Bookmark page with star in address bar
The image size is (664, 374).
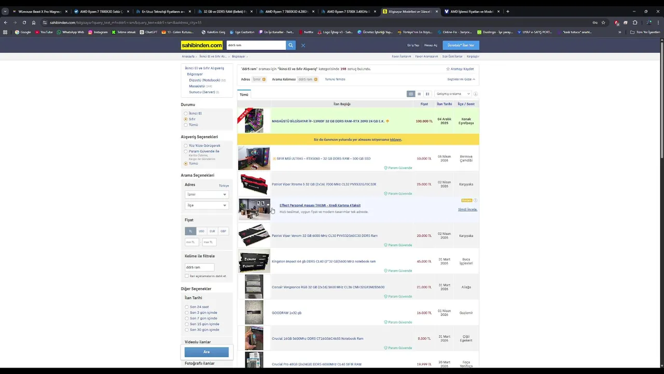[x=603, y=22]
